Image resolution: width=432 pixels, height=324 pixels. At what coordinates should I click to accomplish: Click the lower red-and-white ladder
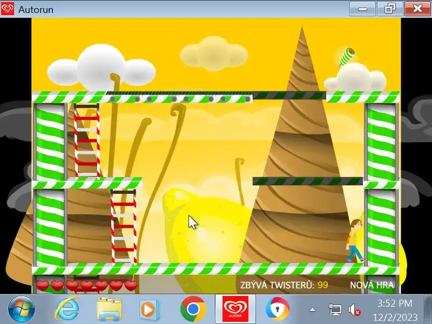(x=124, y=226)
